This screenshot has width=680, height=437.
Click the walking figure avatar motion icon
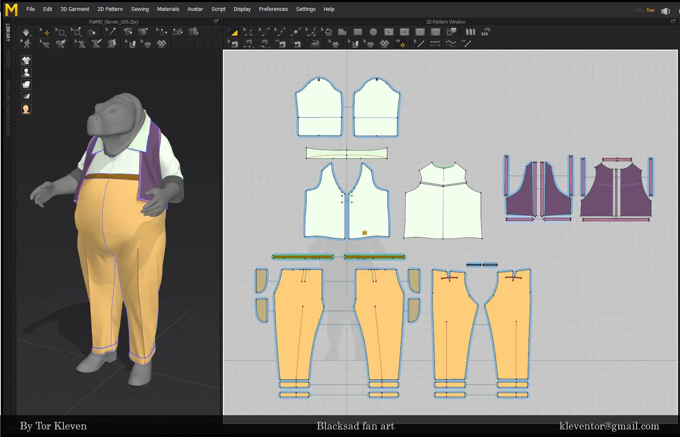click(26, 44)
